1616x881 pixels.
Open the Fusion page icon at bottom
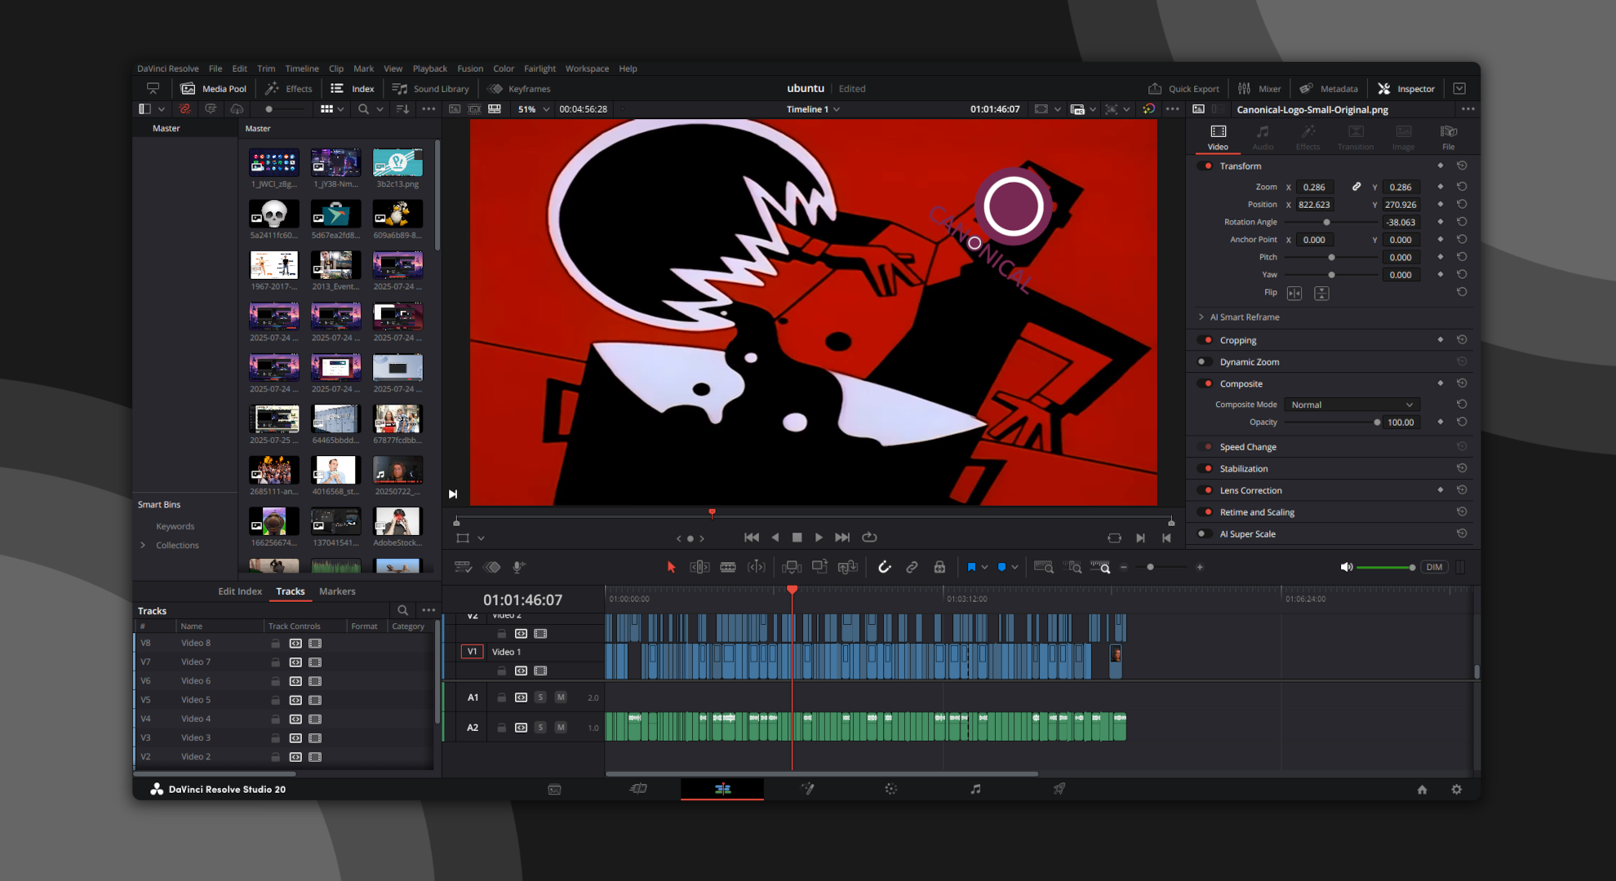(x=807, y=789)
